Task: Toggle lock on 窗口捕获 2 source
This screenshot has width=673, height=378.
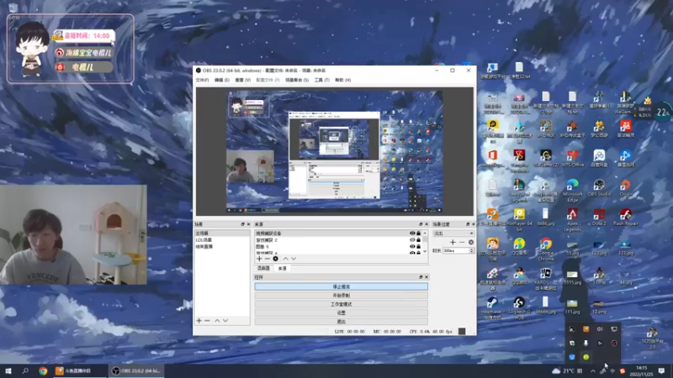Action: click(x=418, y=240)
